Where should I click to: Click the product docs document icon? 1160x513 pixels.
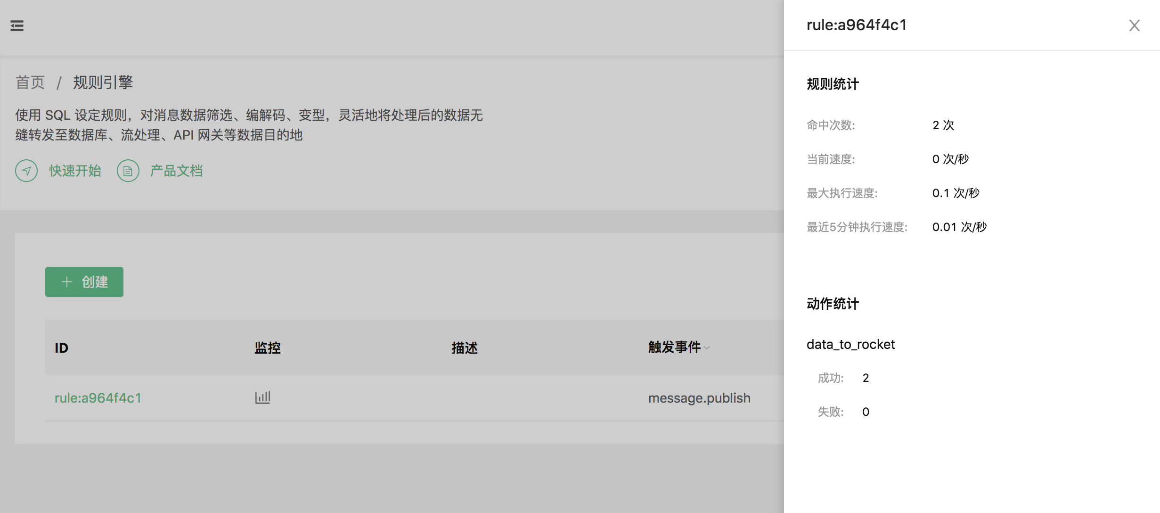point(128,171)
